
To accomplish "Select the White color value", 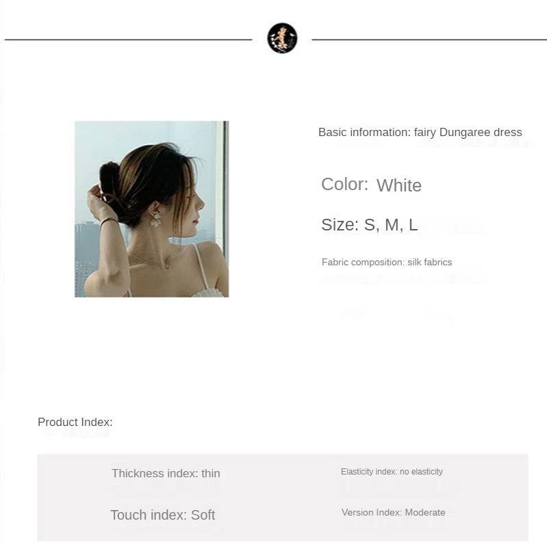I will [399, 185].
